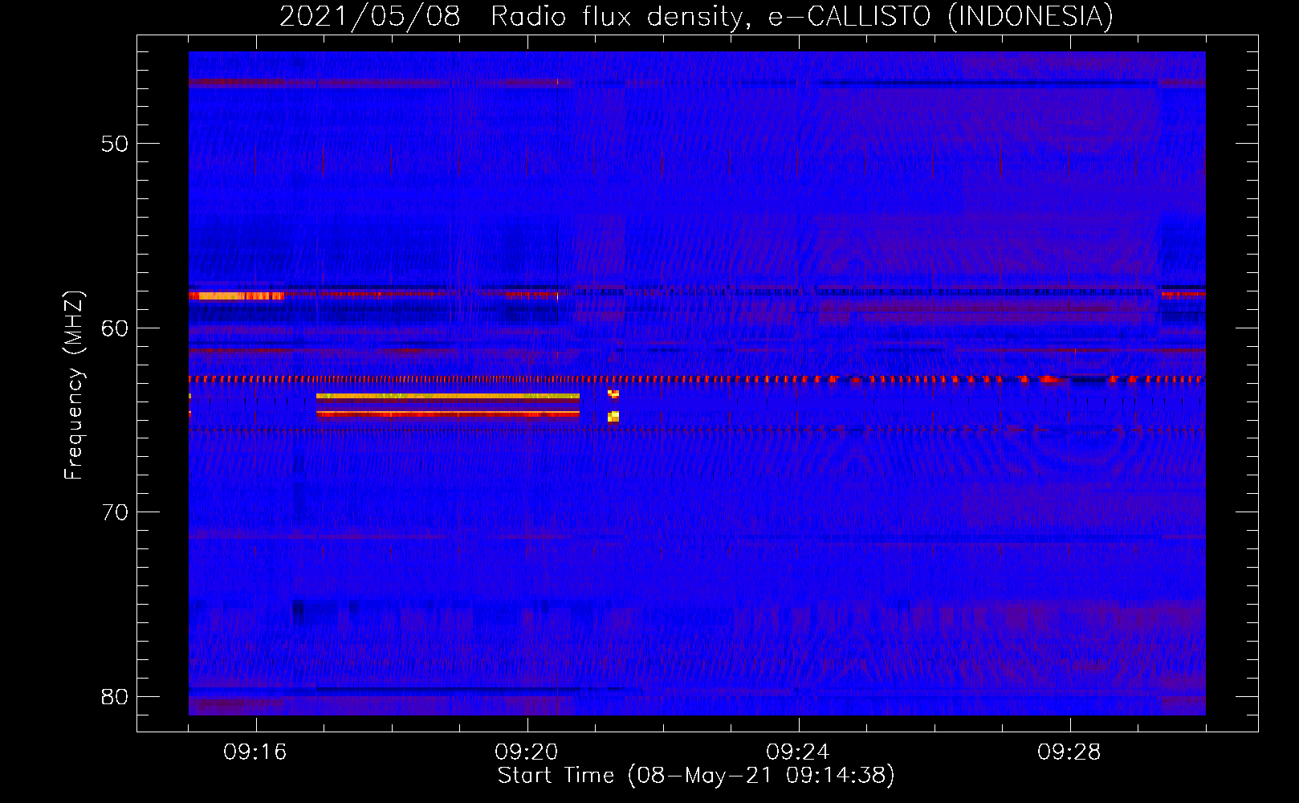Click the time tick label 09:24
The height and width of the screenshot is (803, 1299).
pyautogui.click(x=798, y=752)
